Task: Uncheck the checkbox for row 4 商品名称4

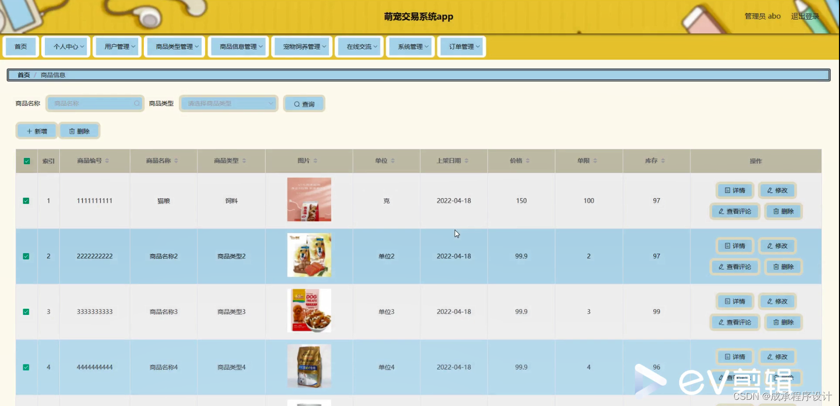Action: [26, 367]
